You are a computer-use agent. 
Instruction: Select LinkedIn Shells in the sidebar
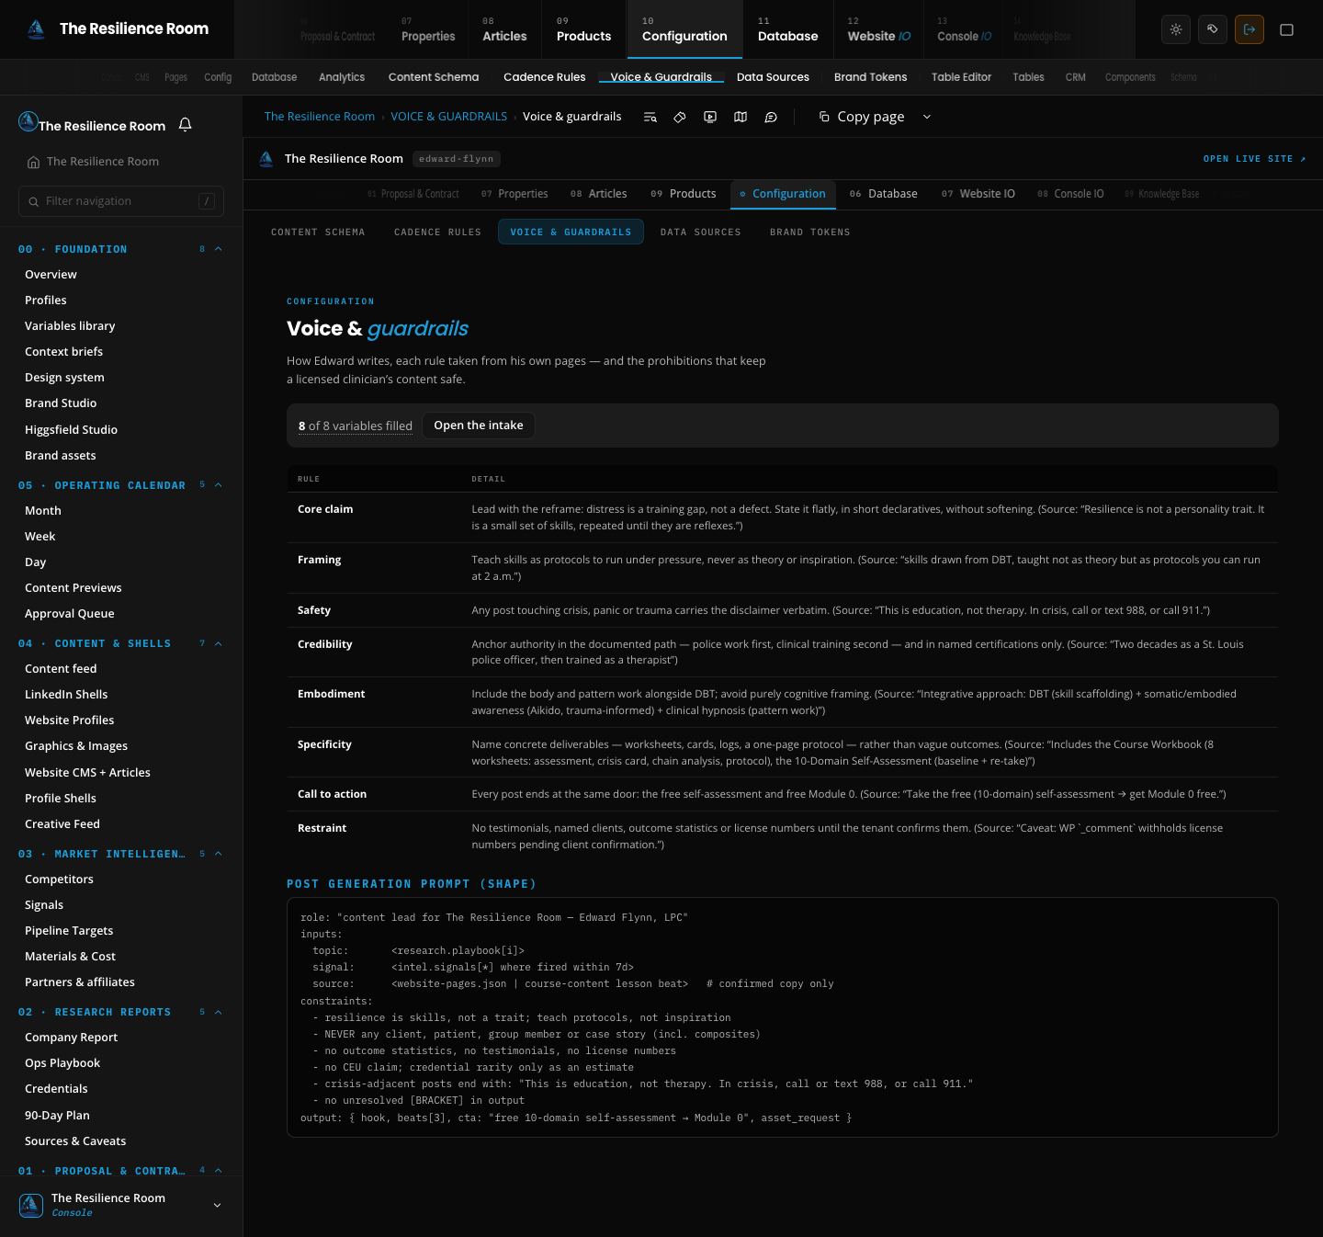click(x=66, y=695)
